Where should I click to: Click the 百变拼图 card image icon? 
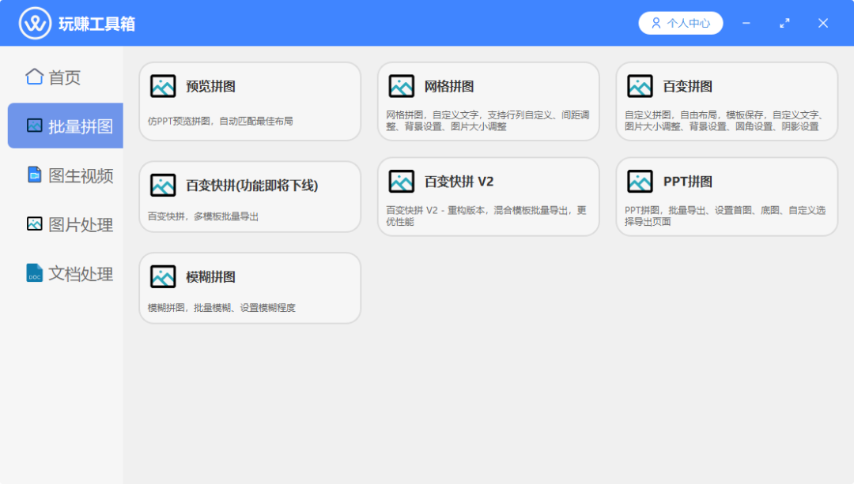pyautogui.click(x=640, y=86)
